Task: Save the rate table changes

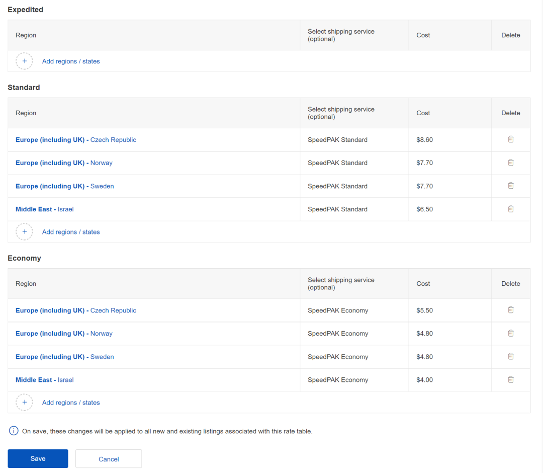Action: pos(38,458)
